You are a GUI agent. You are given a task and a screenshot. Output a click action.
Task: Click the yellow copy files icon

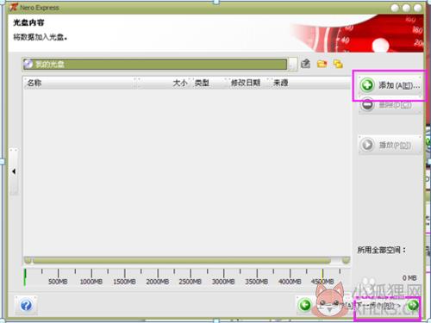pos(338,64)
